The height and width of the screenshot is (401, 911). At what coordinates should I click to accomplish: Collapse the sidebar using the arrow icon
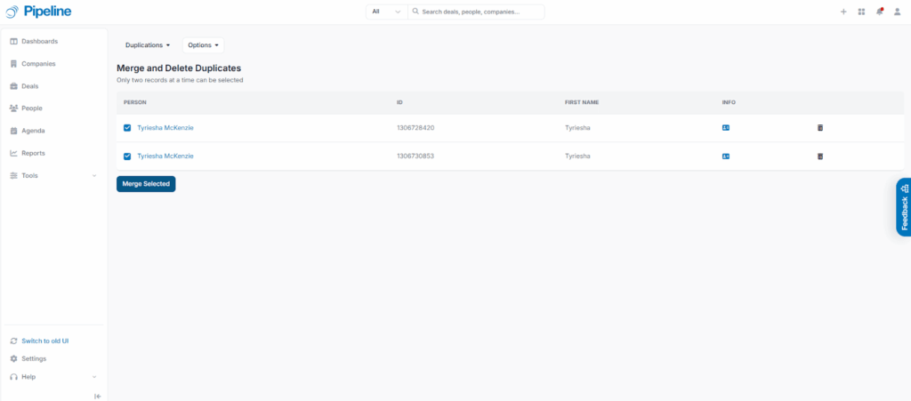97,396
